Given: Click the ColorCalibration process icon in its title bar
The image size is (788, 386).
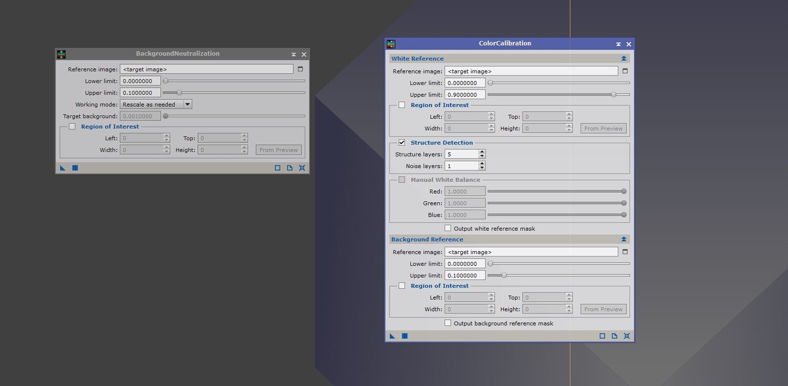Looking at the screenshot, I should pyautogui.click(x=391, y=44).
